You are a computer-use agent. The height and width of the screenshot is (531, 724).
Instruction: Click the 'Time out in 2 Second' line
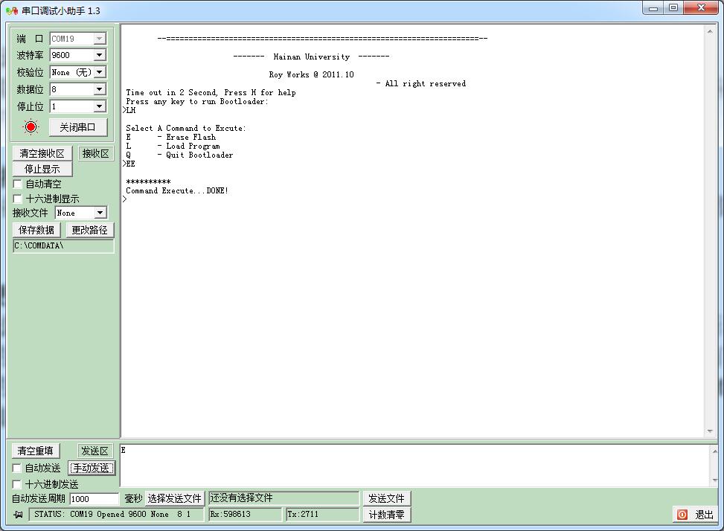pyautogui.click(x=211, y=92)
